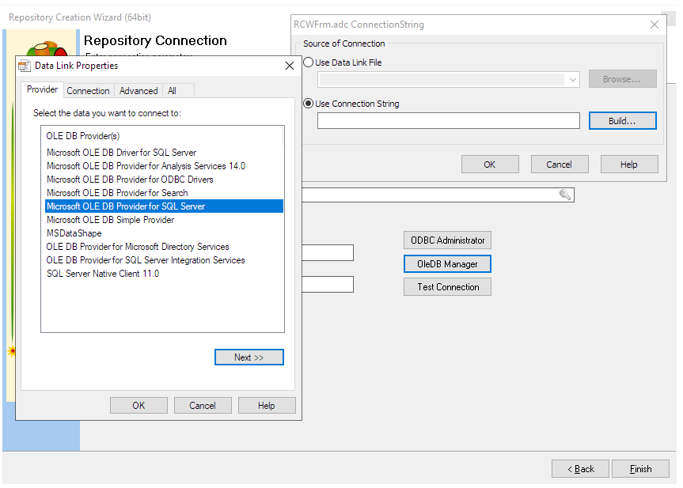Click Help in the ConnectionString window
683x488 pixels.
pos(629,165)
